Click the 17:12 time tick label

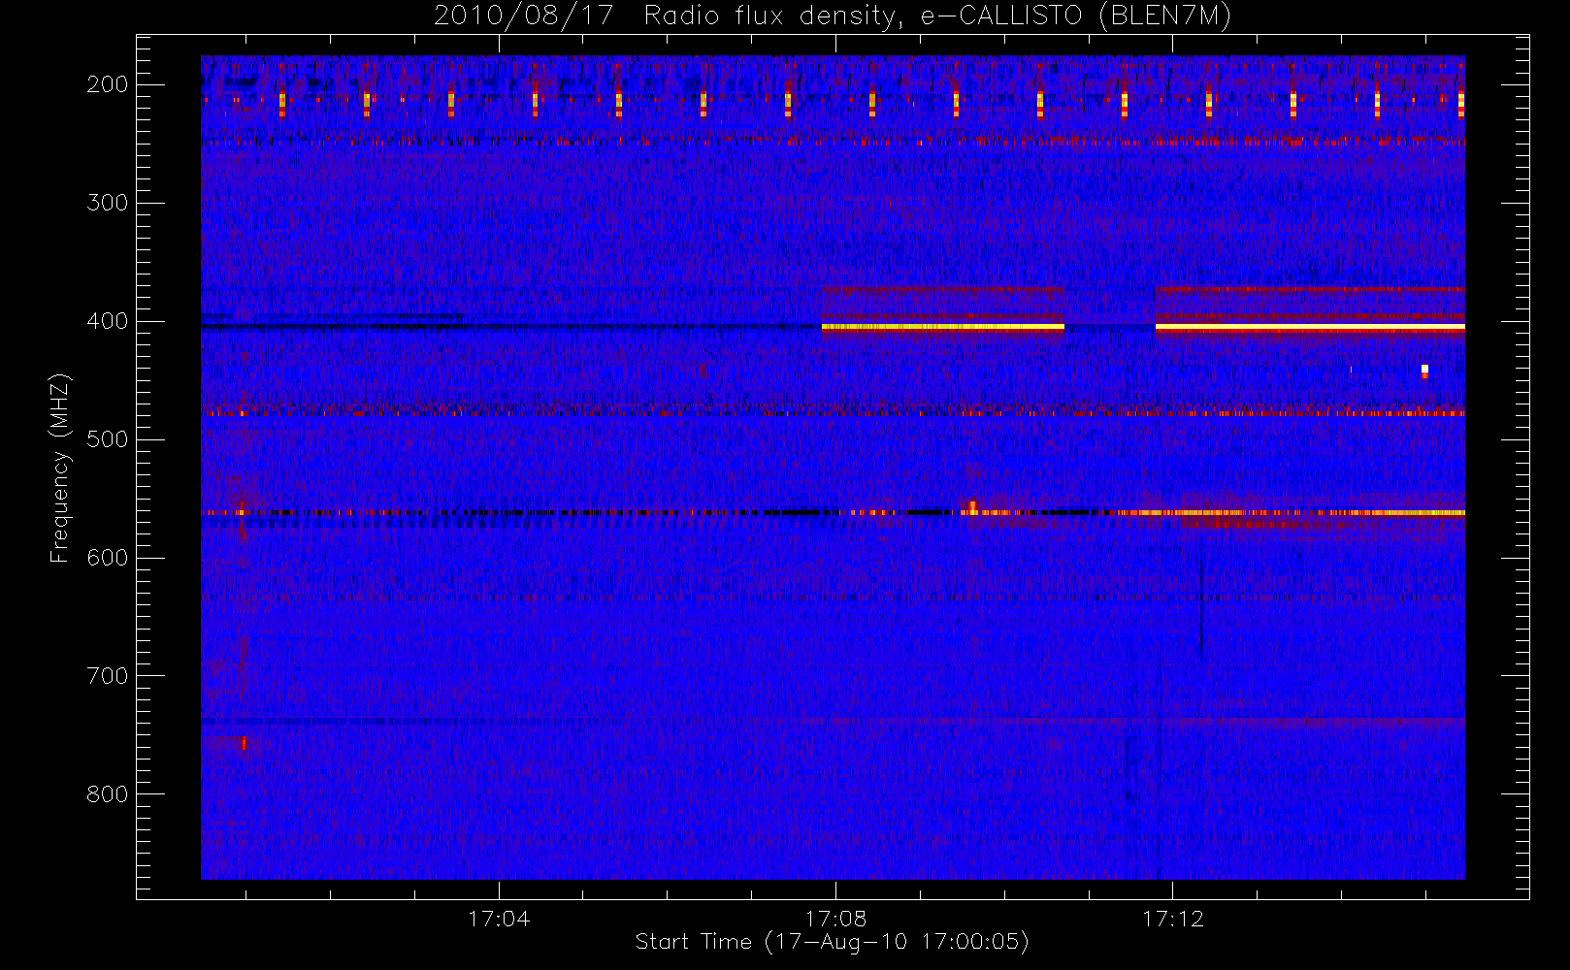(1173, 919)
